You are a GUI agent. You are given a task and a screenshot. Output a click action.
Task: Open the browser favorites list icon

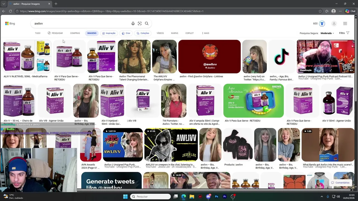[327, 11]
